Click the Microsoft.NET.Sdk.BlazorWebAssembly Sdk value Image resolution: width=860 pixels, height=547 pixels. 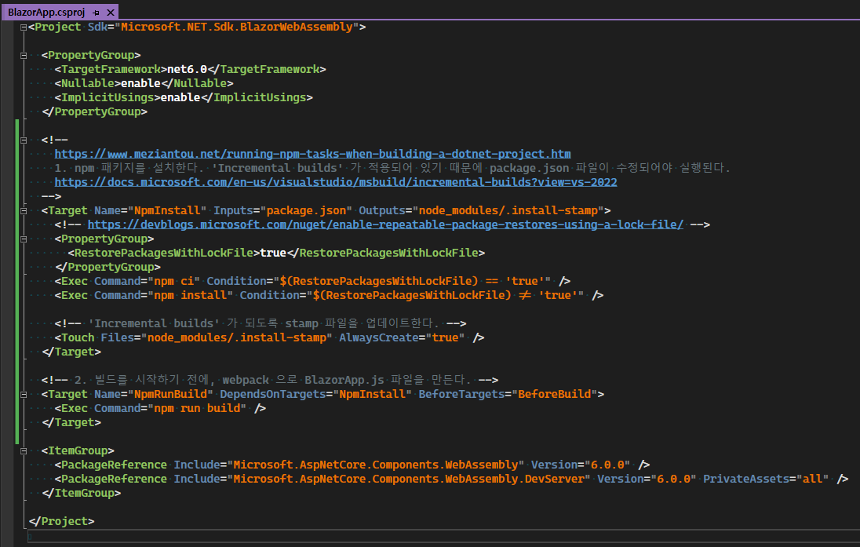tap(236, 27)
